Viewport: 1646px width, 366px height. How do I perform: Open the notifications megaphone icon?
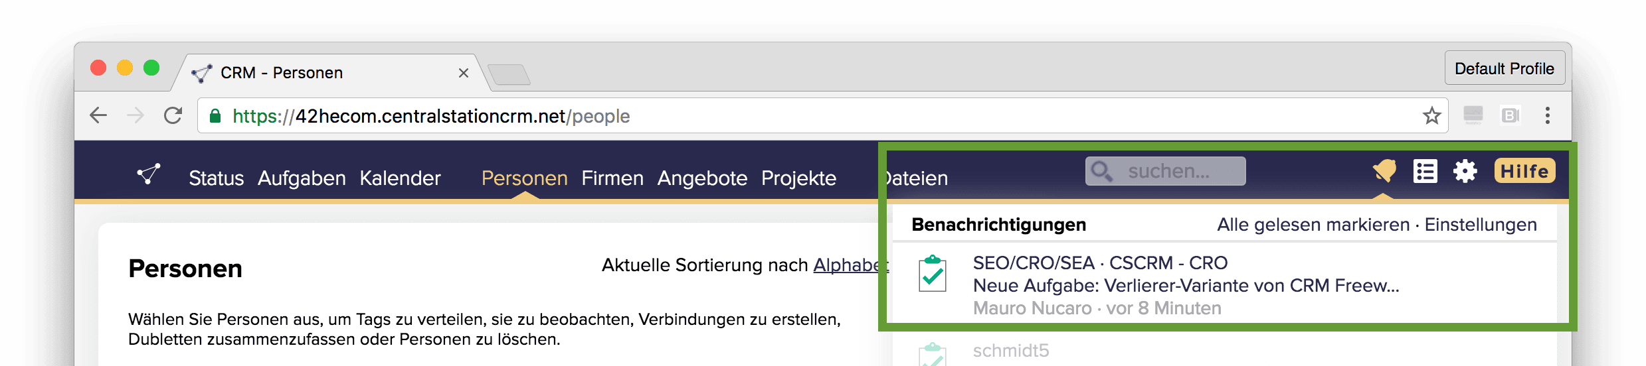(1384, 172)
